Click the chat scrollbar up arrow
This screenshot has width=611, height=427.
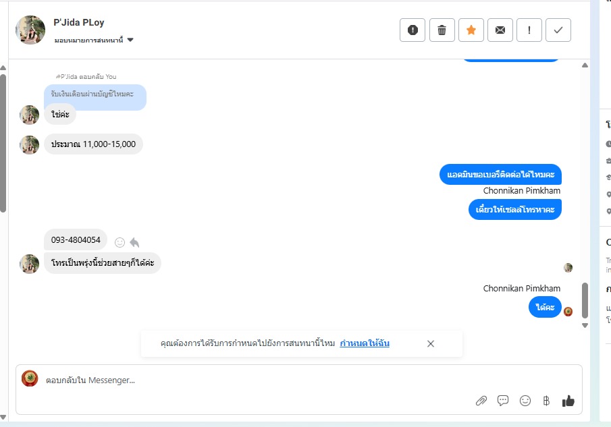pos(585,65)
